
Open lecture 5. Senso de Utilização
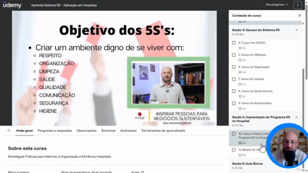pyautogui.click(x=252, y=55)
